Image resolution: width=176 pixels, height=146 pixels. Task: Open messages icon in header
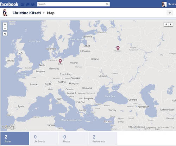[28, 4]
